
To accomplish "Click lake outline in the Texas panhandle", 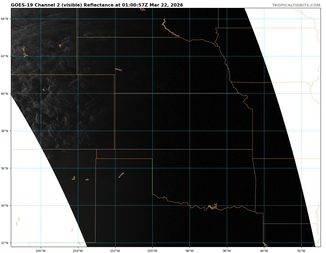I will click(121, 175).
